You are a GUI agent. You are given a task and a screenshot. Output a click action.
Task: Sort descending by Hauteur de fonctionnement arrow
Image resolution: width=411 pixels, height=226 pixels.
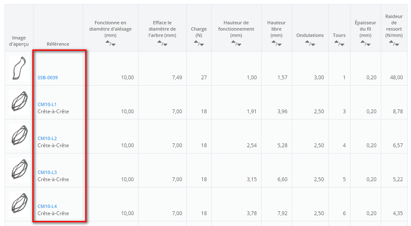tap(239, 44)
